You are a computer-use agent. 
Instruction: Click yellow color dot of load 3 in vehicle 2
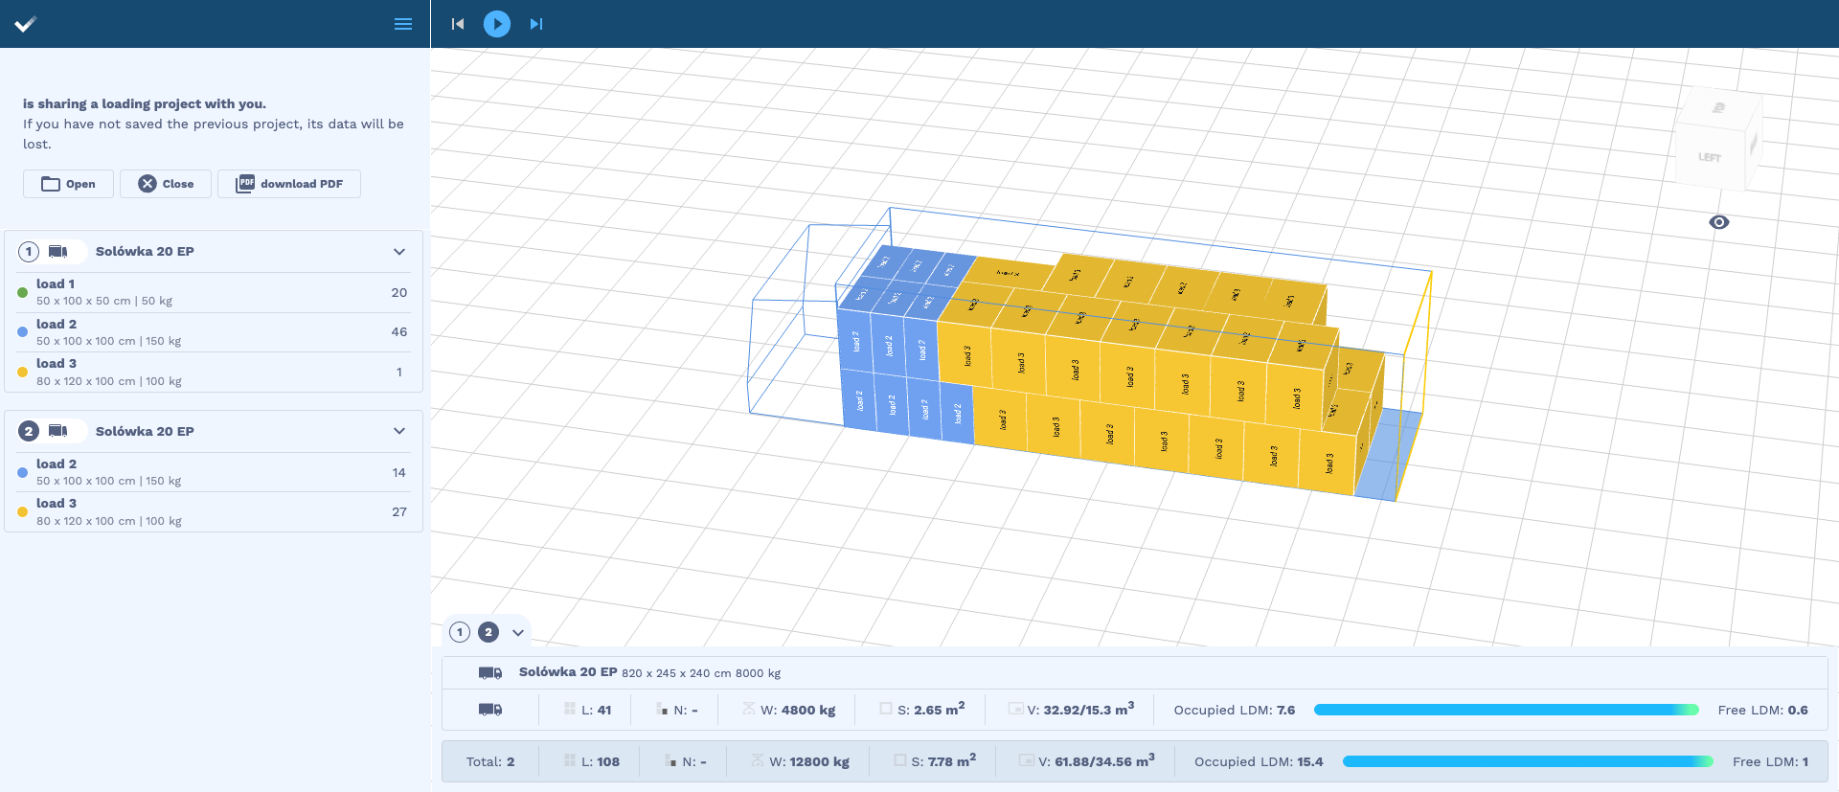22,511
